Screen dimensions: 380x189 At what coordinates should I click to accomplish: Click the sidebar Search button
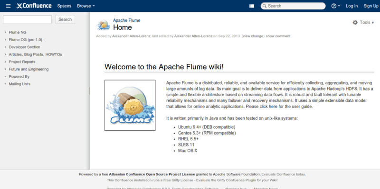[x=65, y=19]
